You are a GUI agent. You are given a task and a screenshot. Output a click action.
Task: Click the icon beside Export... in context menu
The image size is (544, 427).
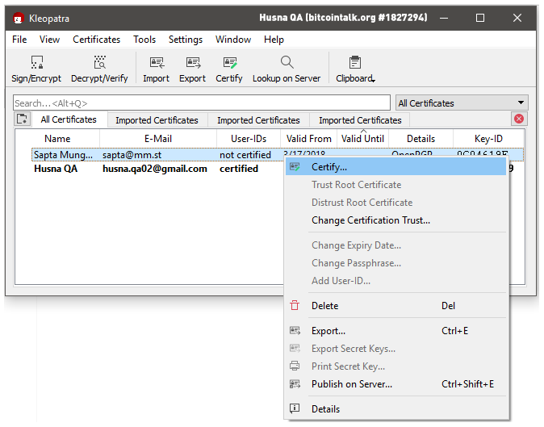tap(295, 331)
